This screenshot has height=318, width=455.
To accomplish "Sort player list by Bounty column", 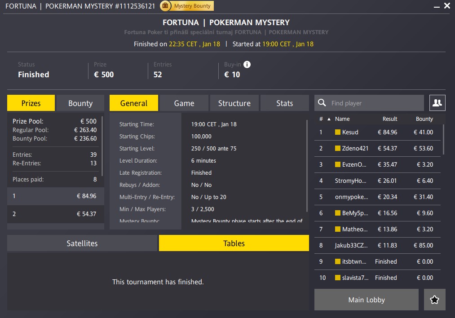I will pyautogui.click(x=424, y=119).
